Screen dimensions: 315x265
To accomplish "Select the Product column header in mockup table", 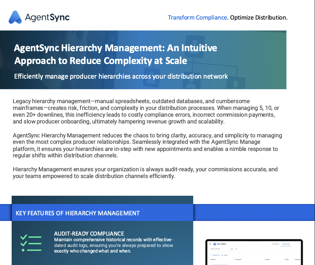I will [x=213, y=259].
